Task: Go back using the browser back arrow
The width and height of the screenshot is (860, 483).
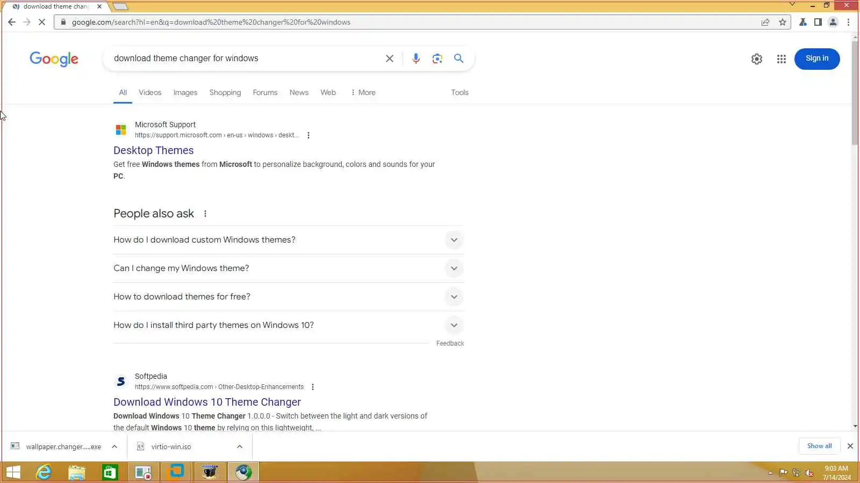Action: (x=12, y=22)
